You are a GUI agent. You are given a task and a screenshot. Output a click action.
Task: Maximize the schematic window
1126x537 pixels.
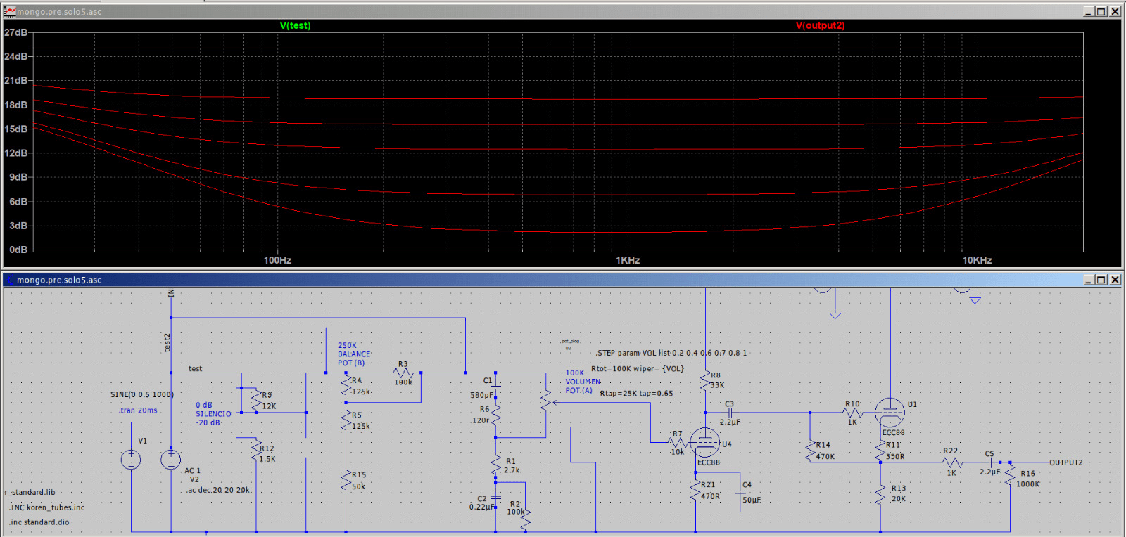tap(1102, 279)
